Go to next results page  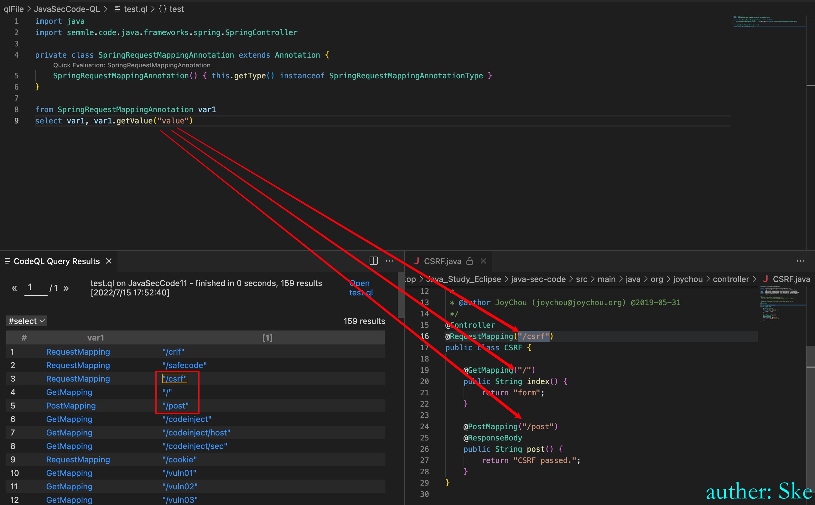point(66,288)
